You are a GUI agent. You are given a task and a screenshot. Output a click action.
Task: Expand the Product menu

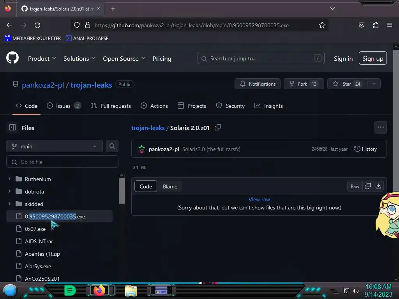click(42, 58)
